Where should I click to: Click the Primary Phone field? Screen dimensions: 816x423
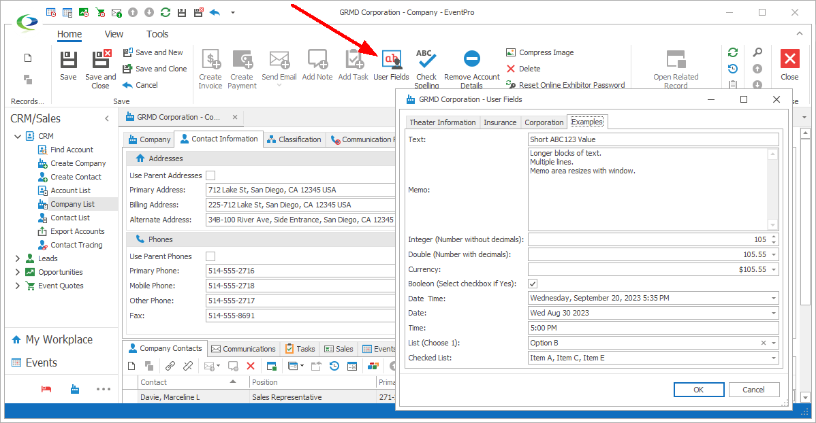coord(300,271)
